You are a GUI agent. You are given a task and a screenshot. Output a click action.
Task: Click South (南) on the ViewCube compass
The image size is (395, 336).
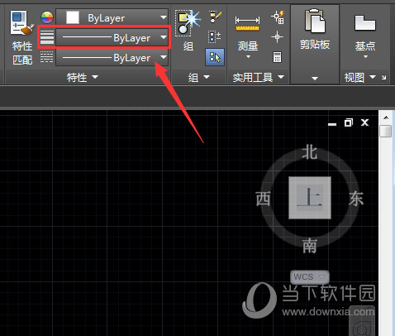click(310, 246)
